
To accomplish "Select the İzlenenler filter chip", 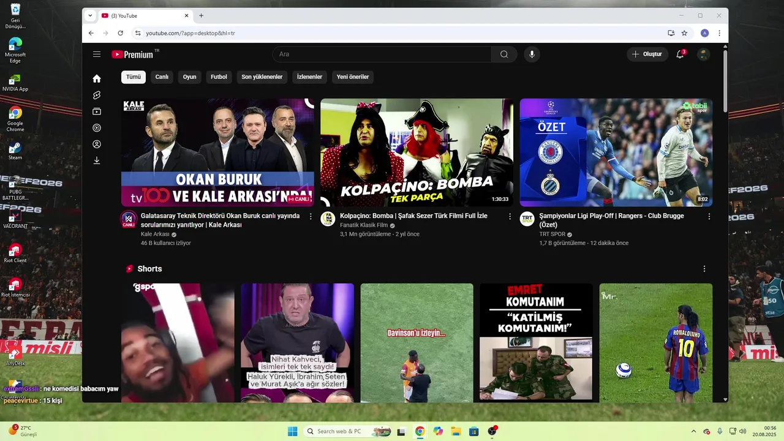I will pos(309,77).
